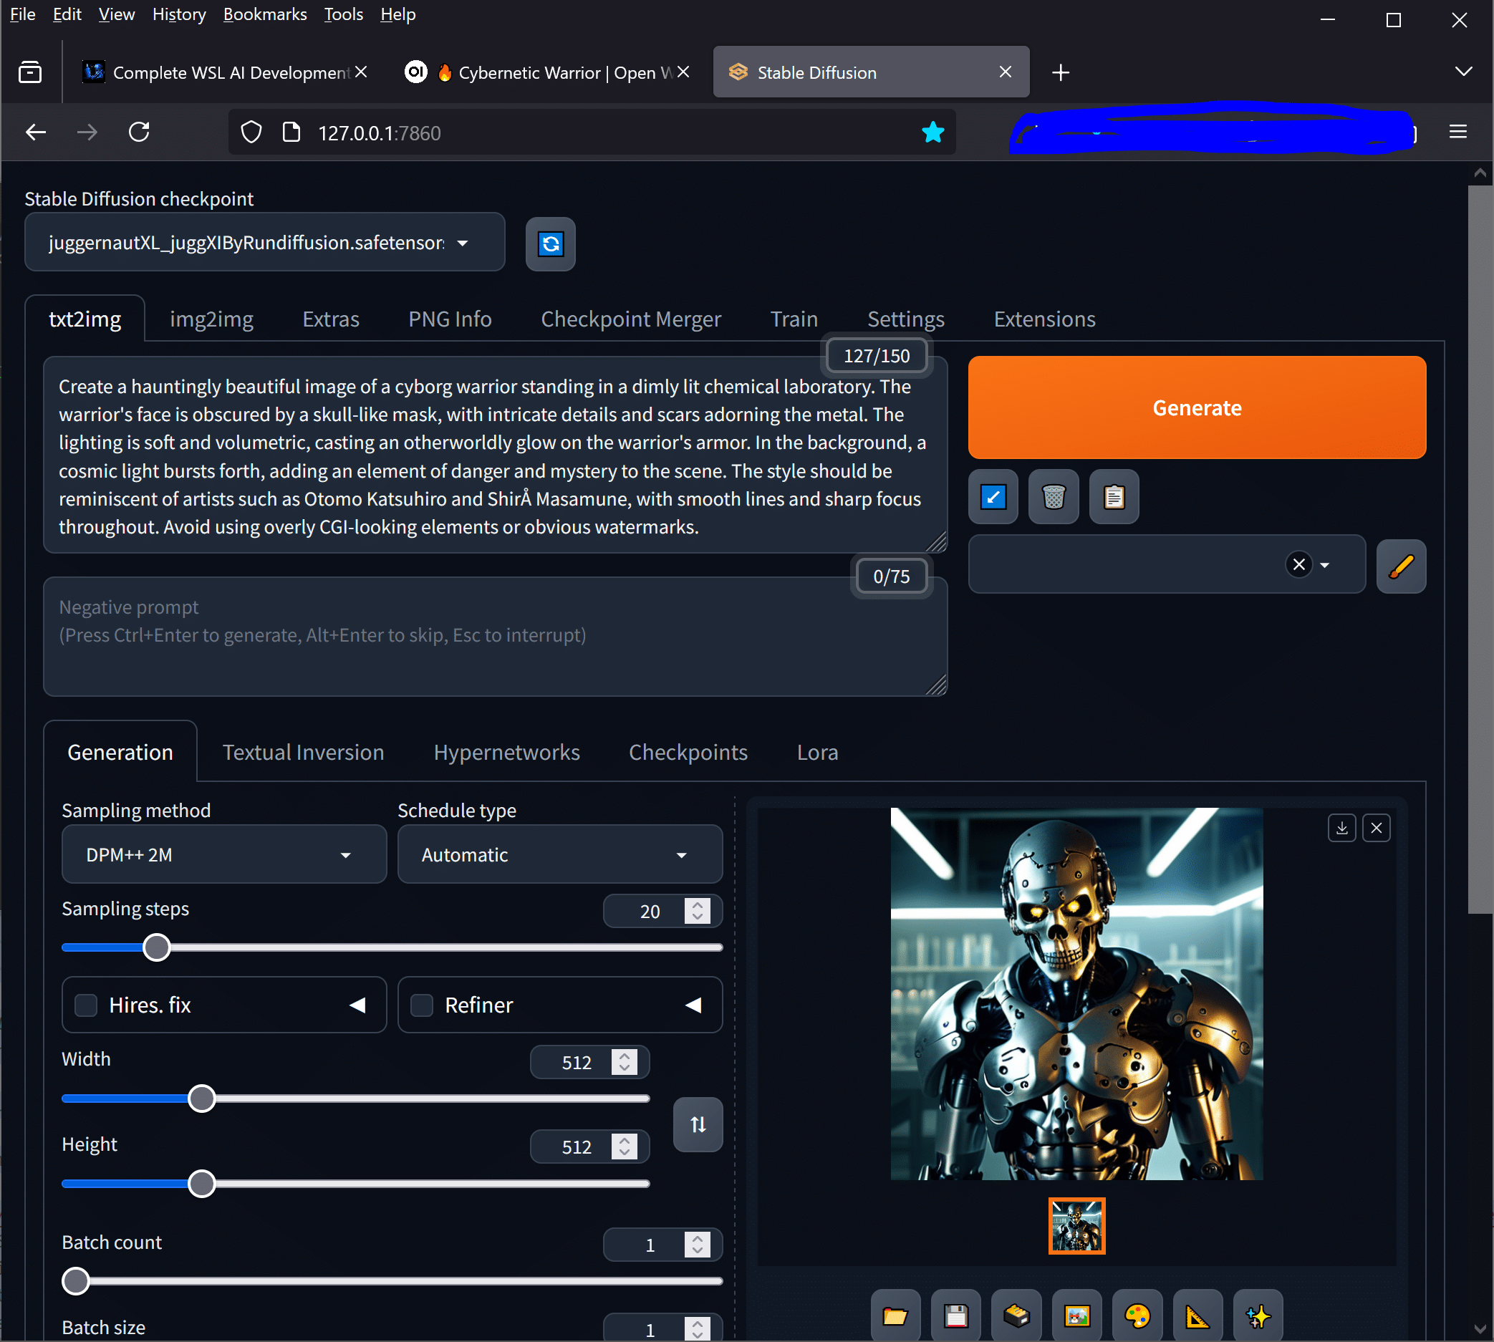Open the images output folder
The image size is (1494, 1342).
(x=895, y=1316)
